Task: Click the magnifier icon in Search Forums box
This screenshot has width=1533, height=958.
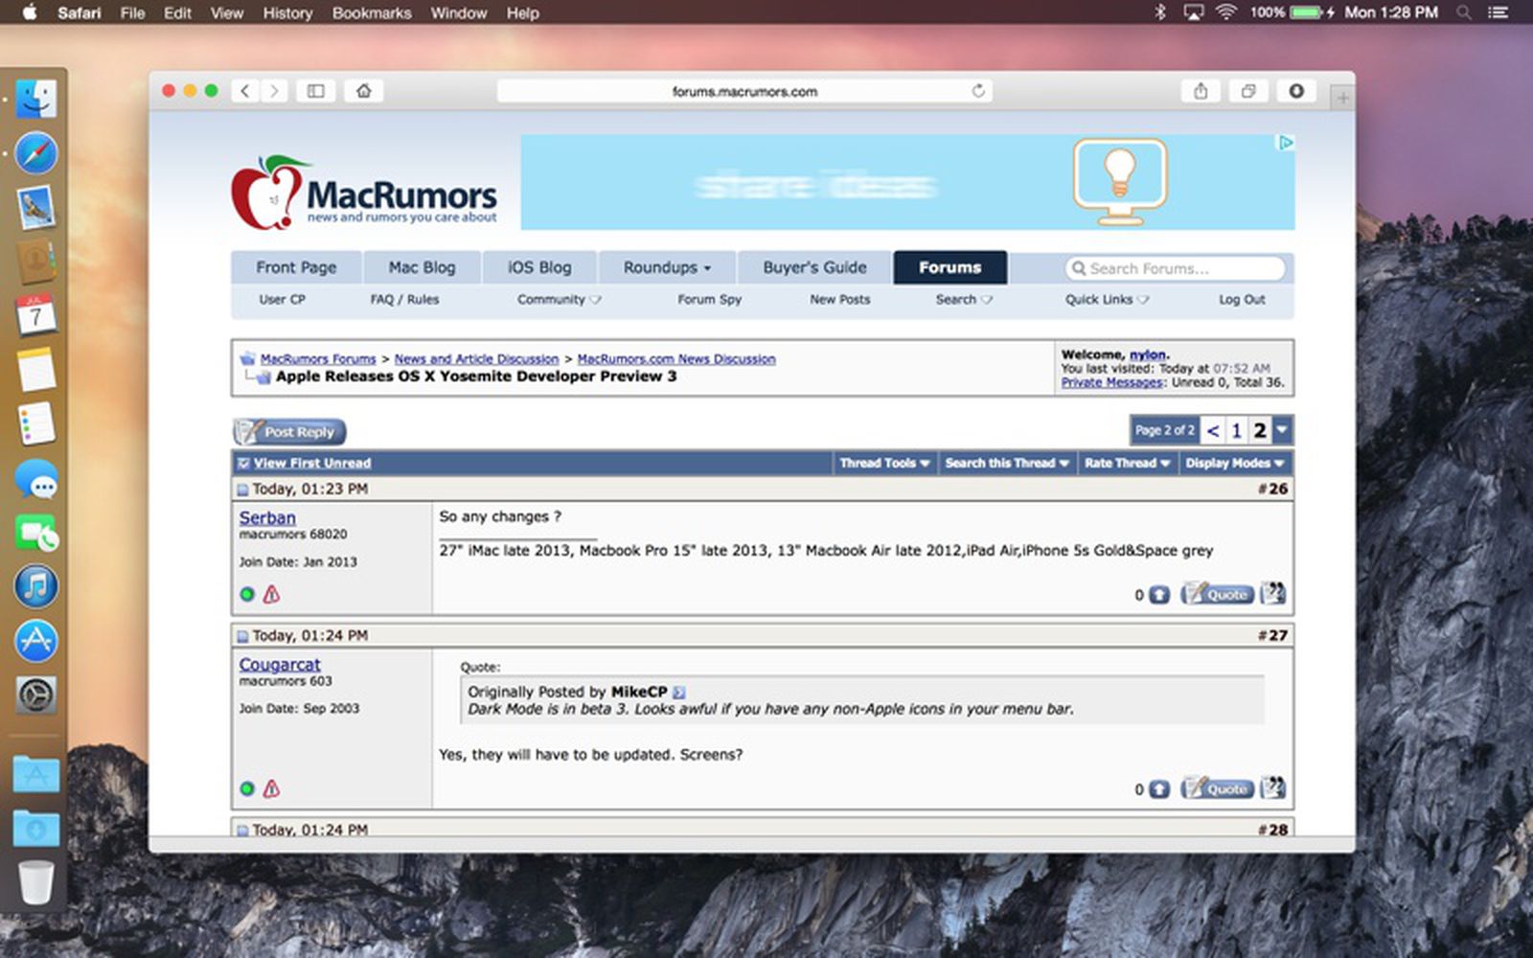Action: [x=1079, y=268]
